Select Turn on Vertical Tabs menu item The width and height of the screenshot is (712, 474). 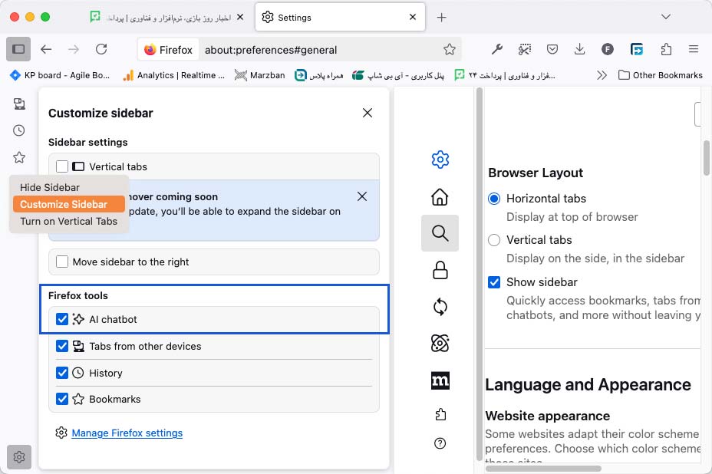[68, 221]
